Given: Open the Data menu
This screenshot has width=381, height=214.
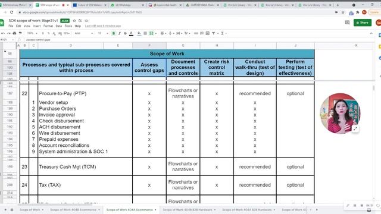Looking at the screenshot, I should (59, 26).
